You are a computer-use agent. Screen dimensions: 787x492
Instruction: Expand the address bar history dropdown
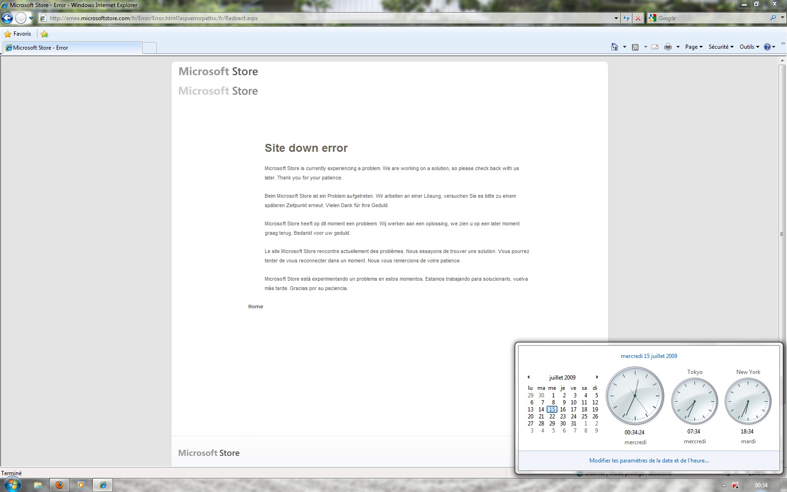click(x=616, y=18)
